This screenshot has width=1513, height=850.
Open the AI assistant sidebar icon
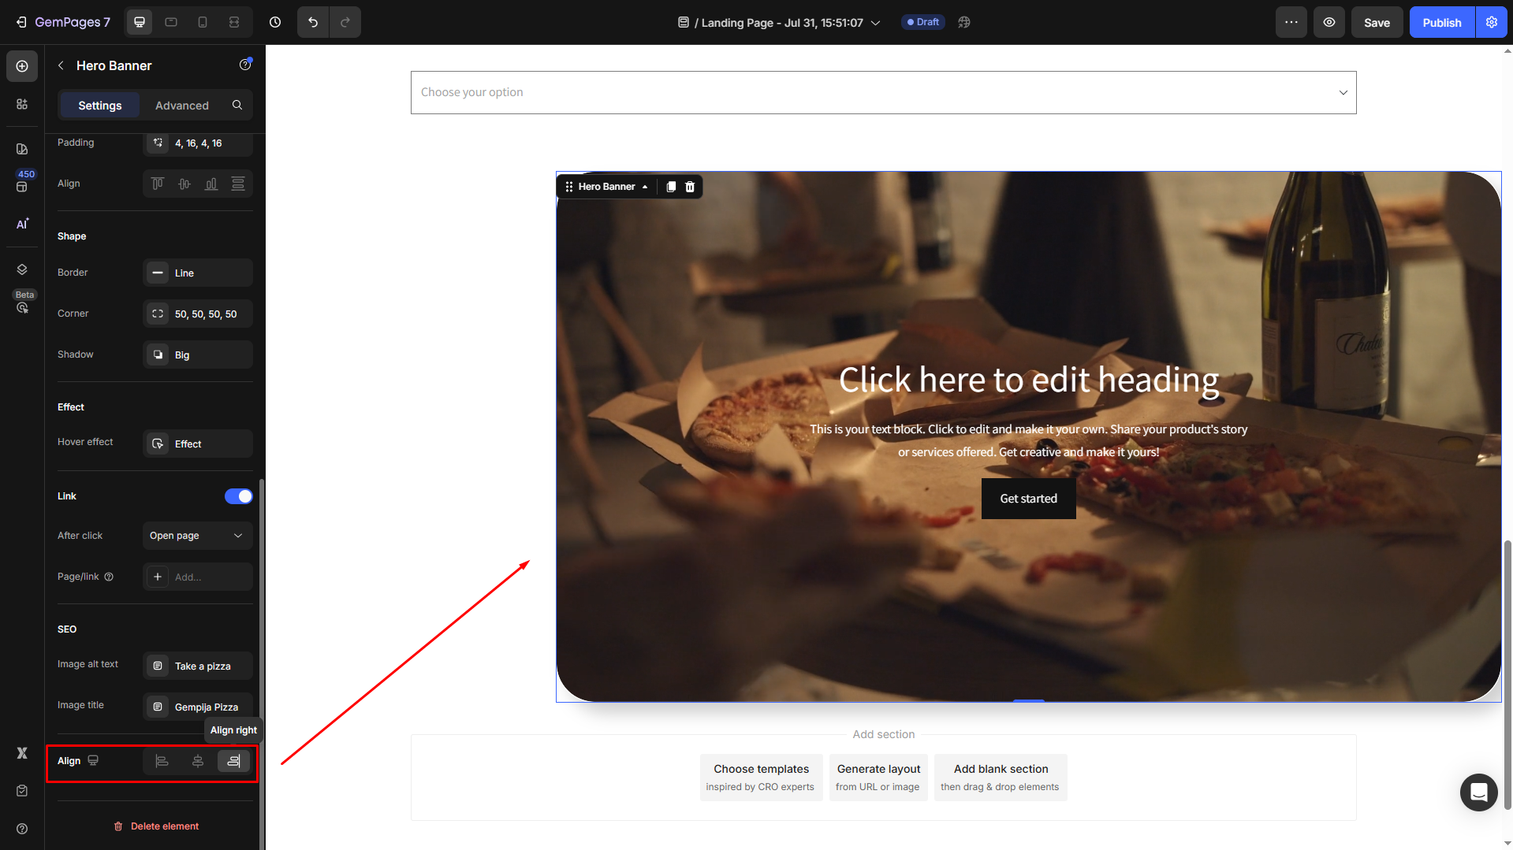tap(22, 225)
